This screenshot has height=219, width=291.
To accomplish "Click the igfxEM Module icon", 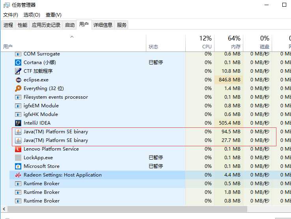I will pyautogui.click(x=18, y=106).
